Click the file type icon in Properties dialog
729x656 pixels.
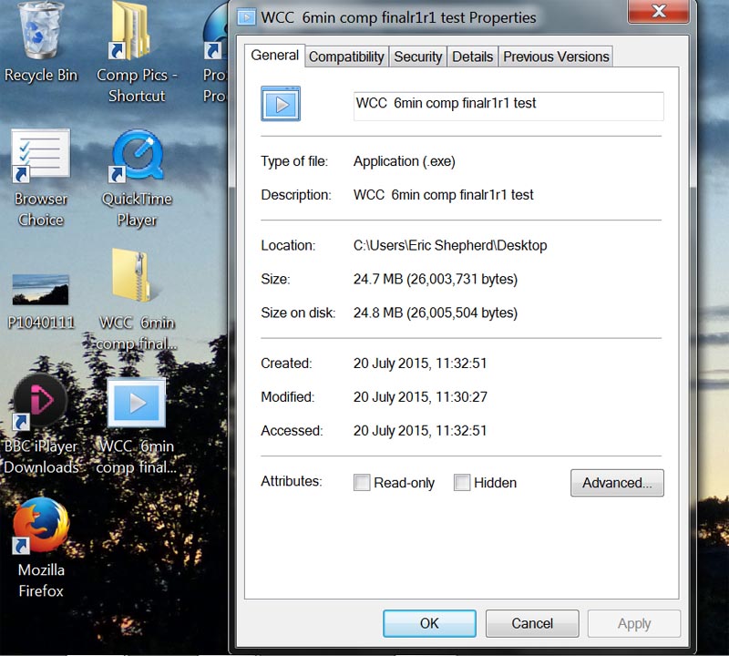(x=281, y=104)
